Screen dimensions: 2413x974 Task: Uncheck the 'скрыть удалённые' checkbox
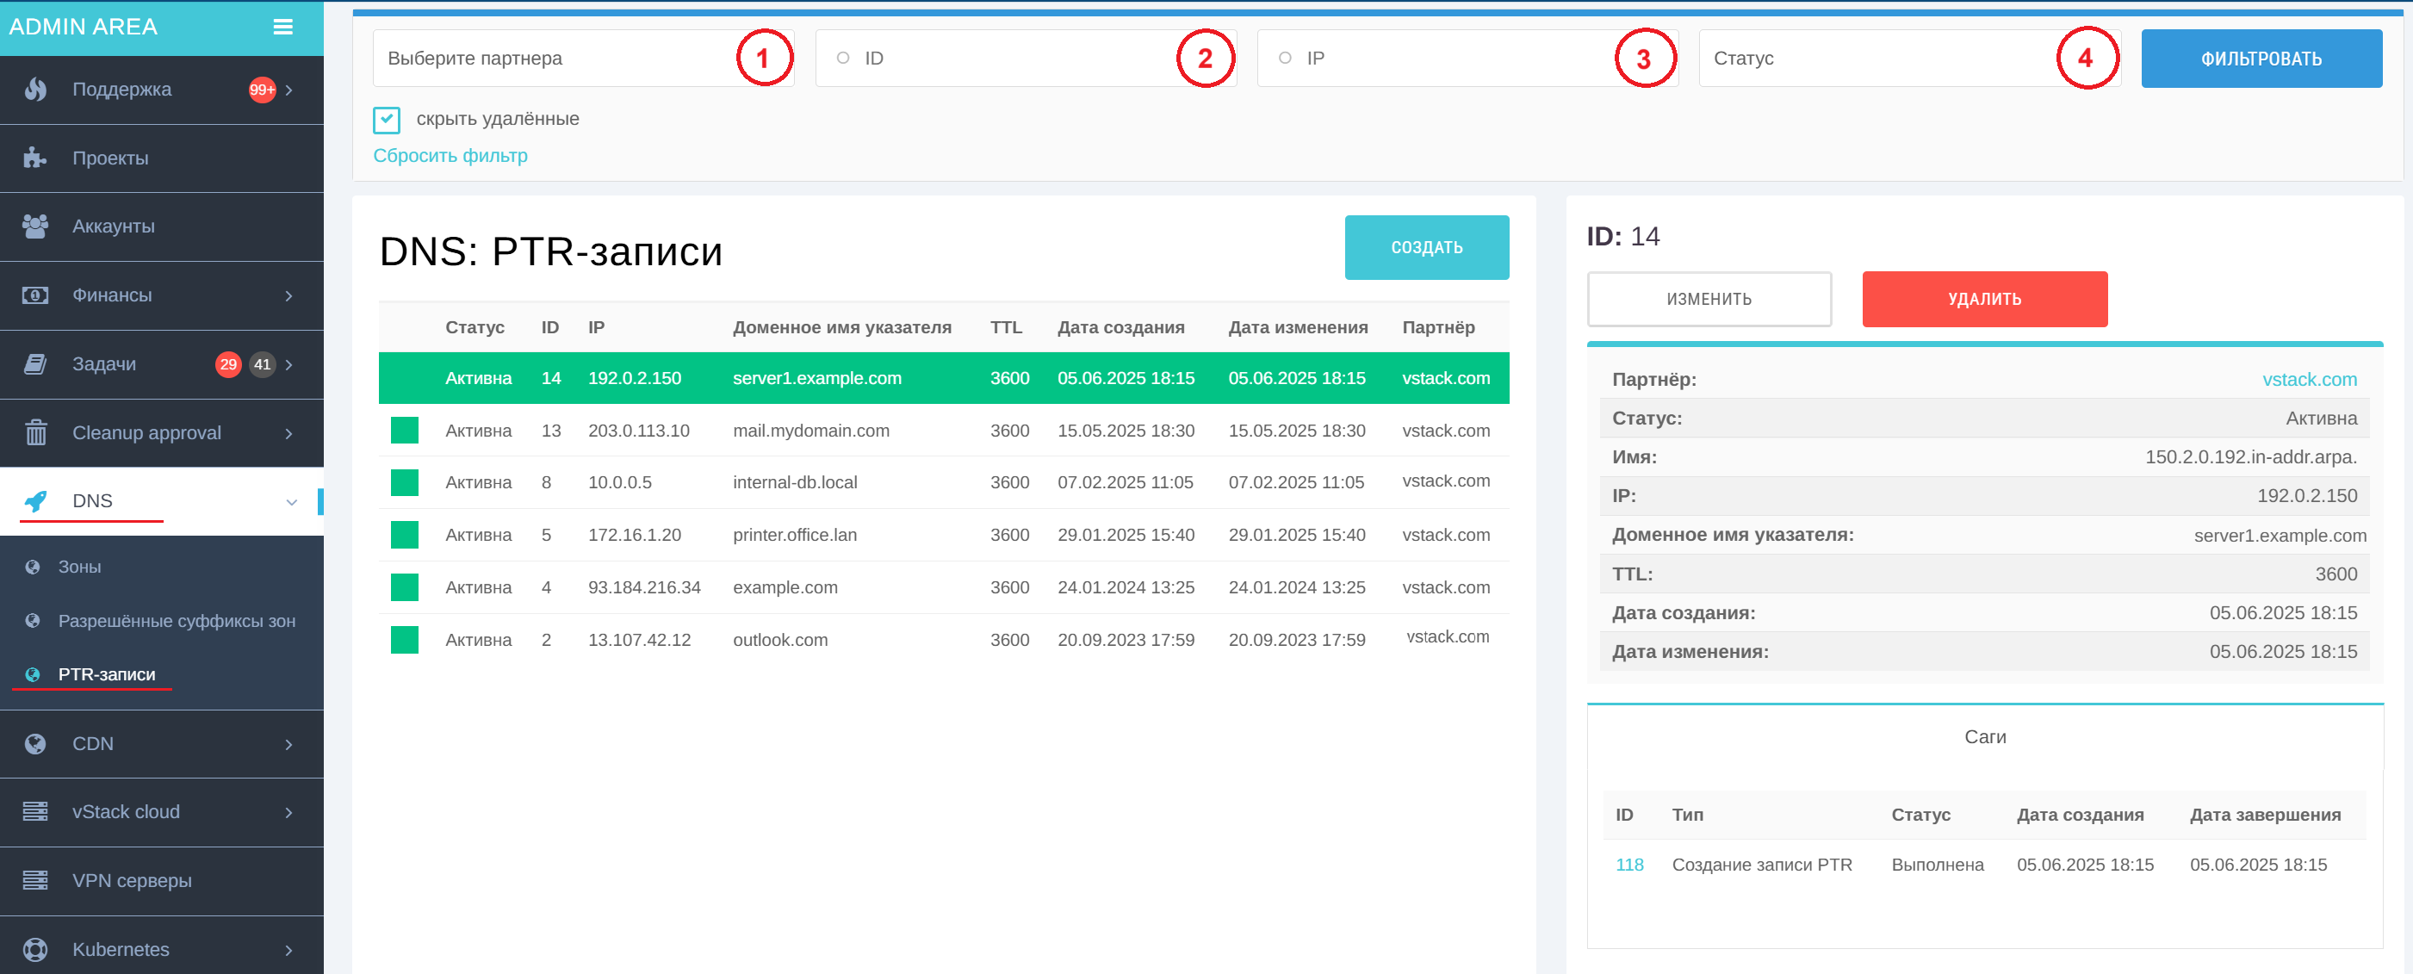click(x=386, y=119)
